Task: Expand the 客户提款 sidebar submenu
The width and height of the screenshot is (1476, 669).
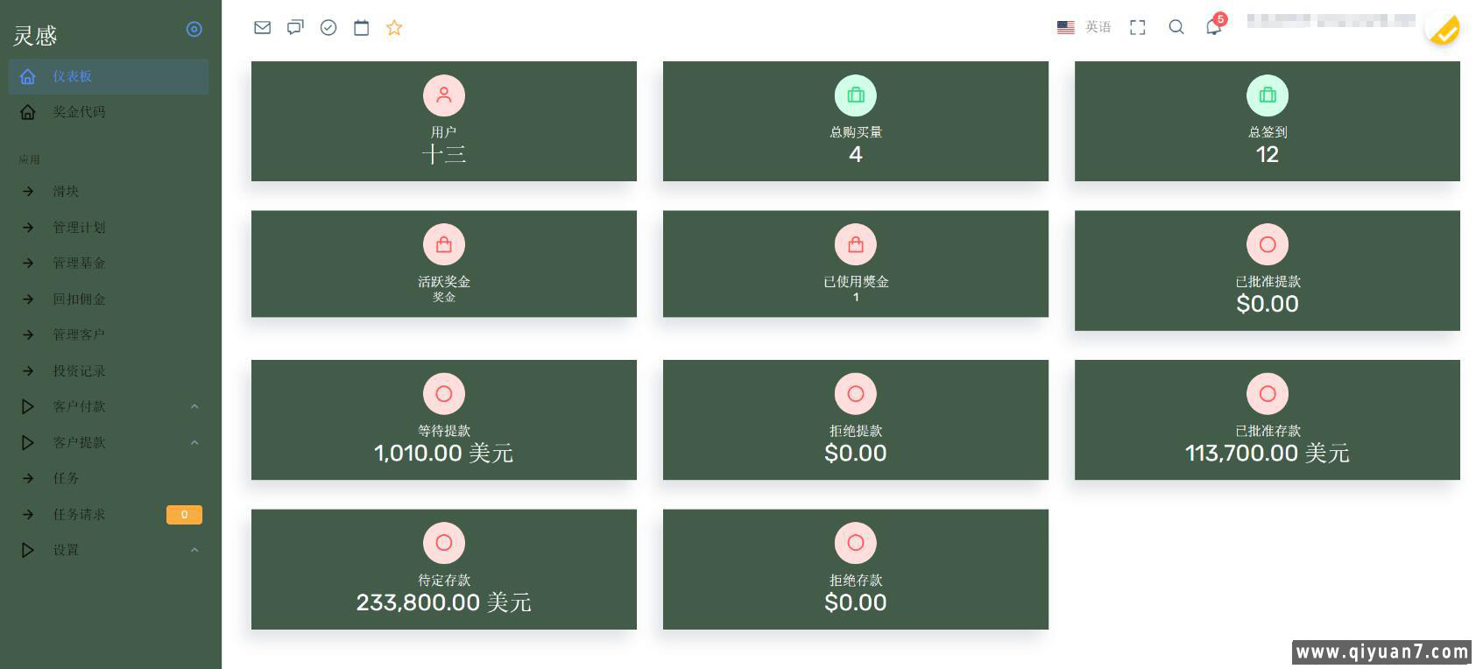Action: pos(109,442)
